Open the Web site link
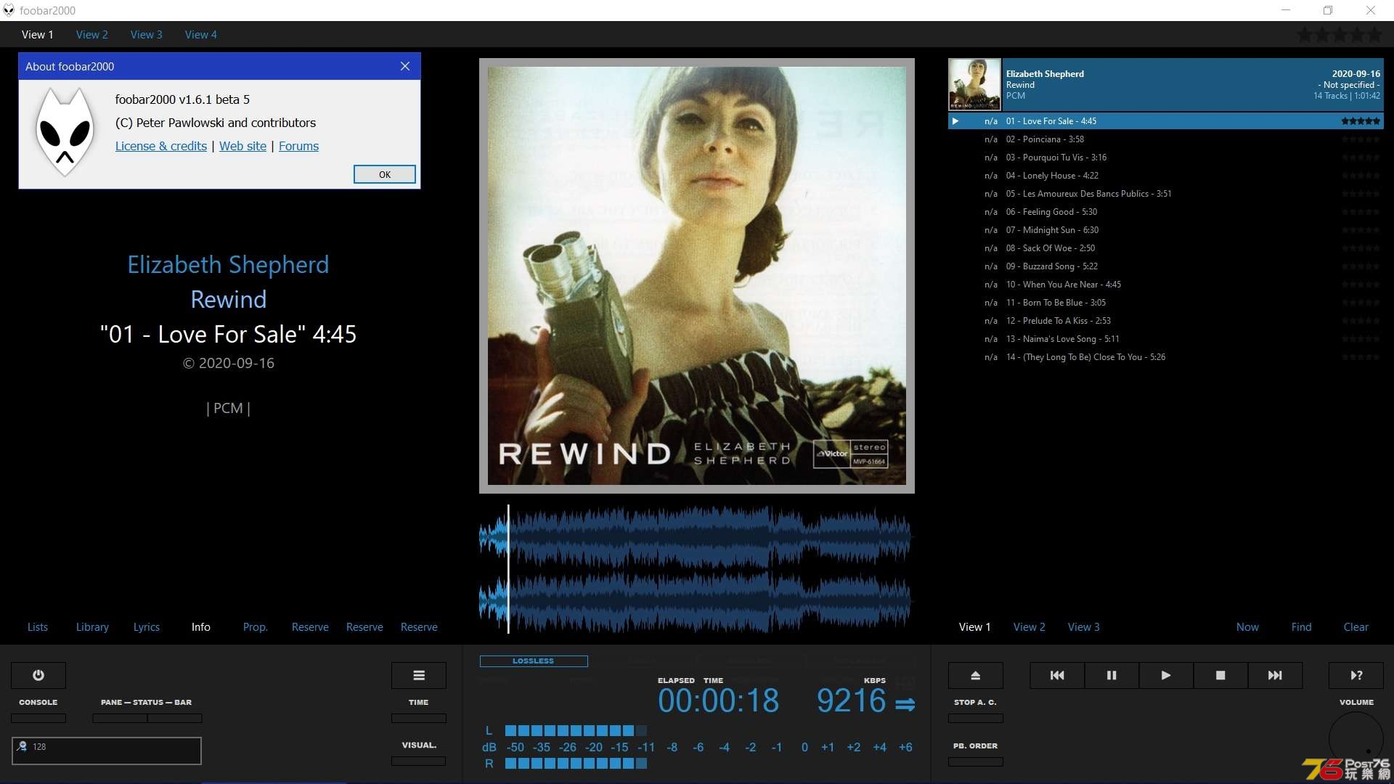 tap(242, 146)
